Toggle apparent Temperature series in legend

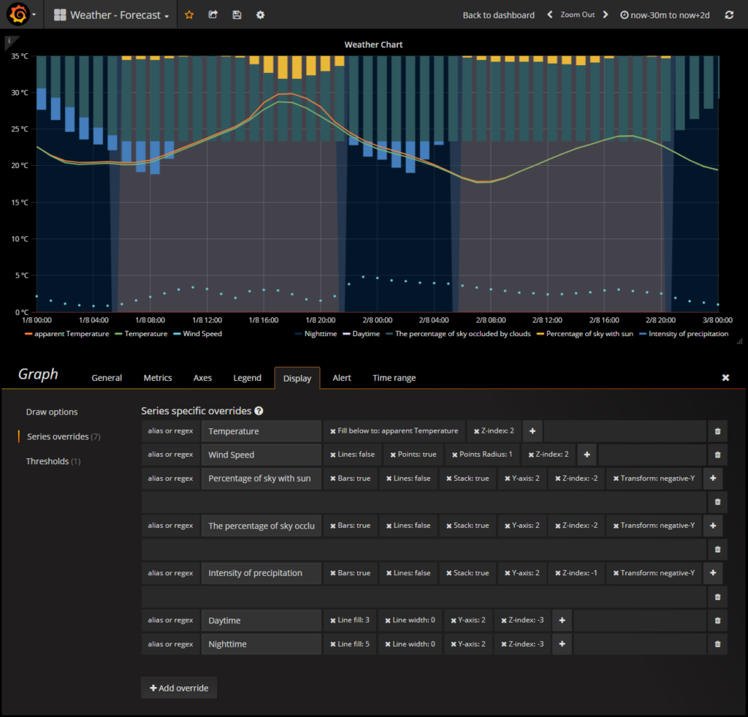click(x=72, y=334)
